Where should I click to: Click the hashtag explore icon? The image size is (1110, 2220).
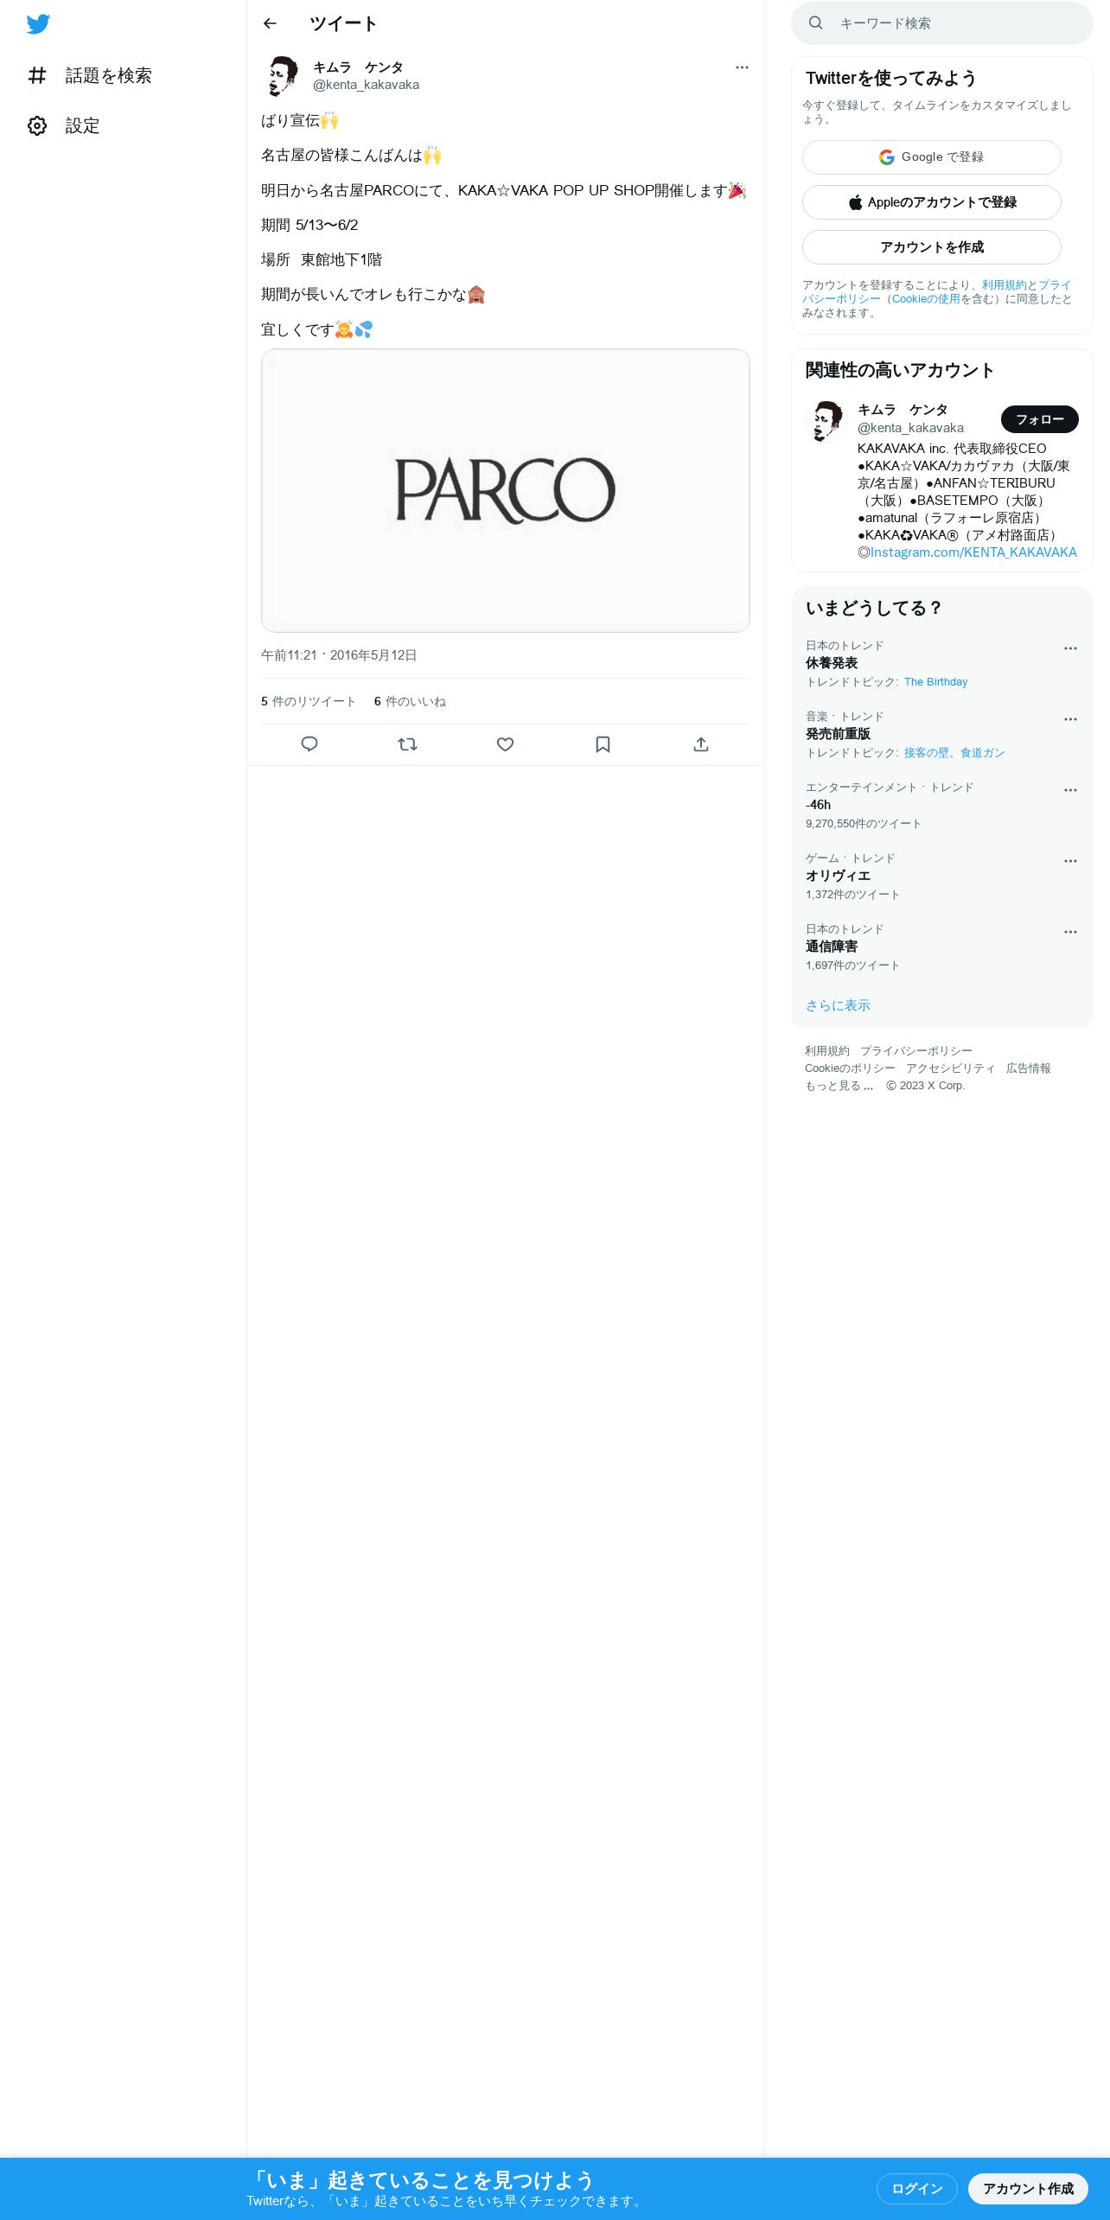click(37, 76)
